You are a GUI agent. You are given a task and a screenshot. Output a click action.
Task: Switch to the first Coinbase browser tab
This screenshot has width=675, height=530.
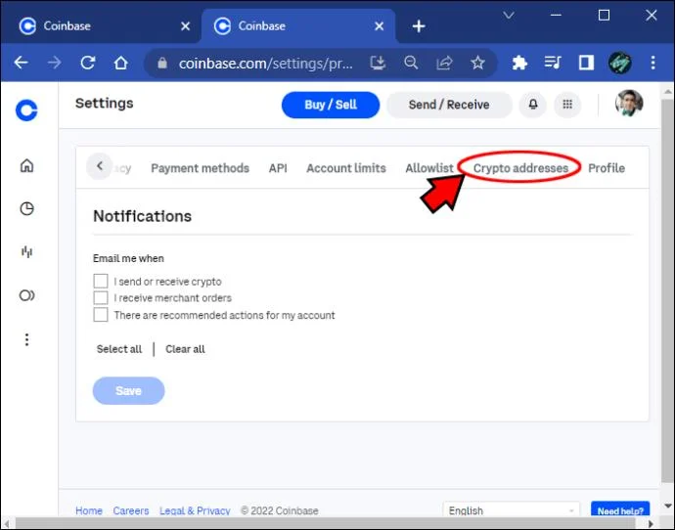coord(101,26)
